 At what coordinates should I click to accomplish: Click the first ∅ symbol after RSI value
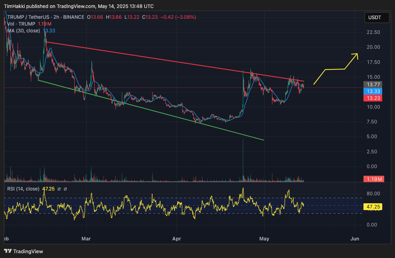coord(59,189)
